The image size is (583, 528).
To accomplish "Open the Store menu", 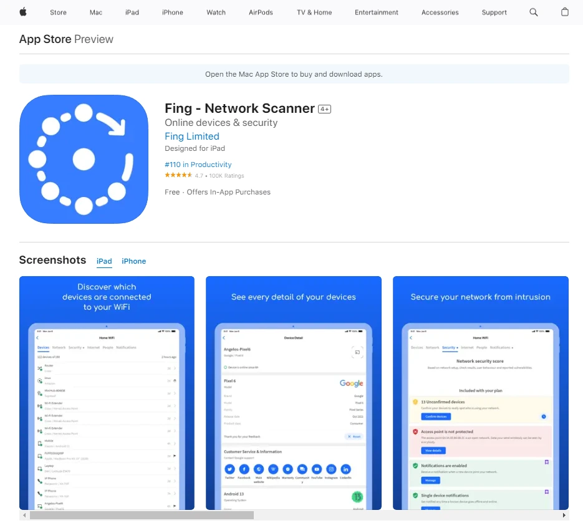I will coord(59,12).
